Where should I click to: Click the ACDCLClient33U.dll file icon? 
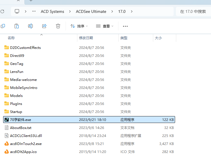[x=6, y=136]
